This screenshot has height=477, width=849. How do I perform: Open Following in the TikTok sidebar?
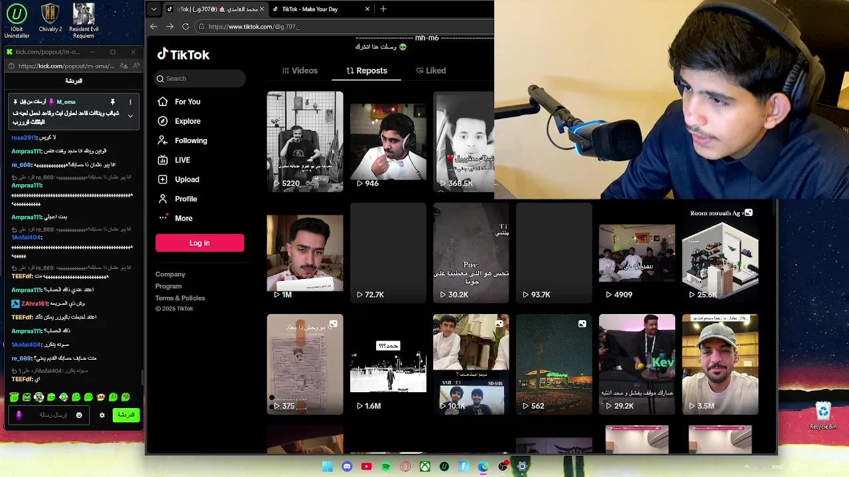coord(182,140)
